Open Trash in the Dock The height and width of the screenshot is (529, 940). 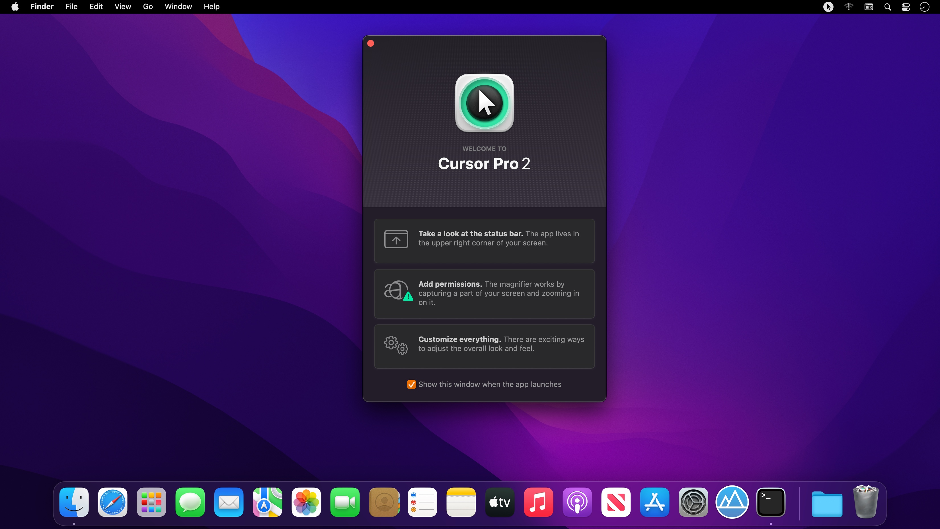tap(866, 502)
